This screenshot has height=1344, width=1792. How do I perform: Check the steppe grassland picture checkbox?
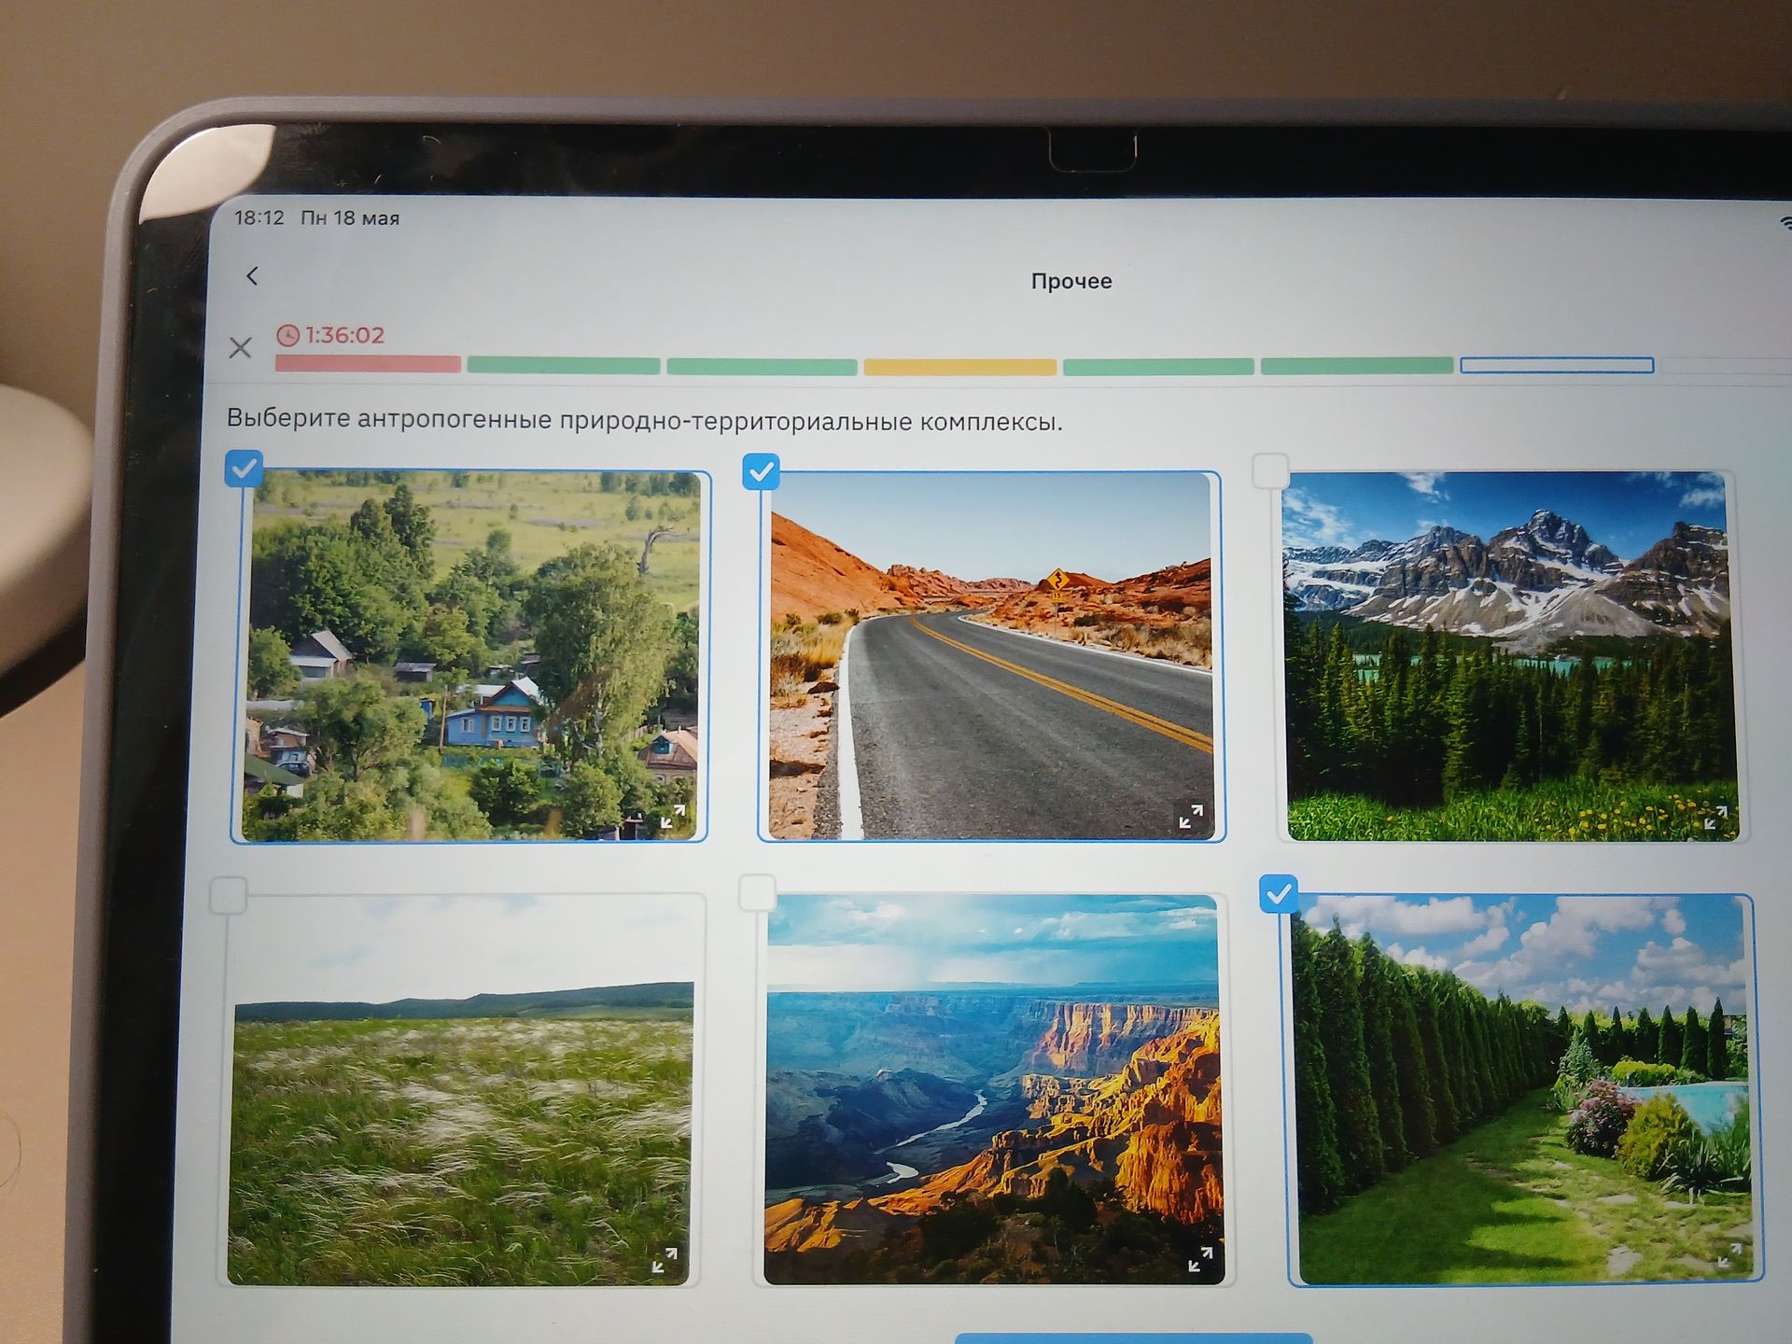click(229, 895)
